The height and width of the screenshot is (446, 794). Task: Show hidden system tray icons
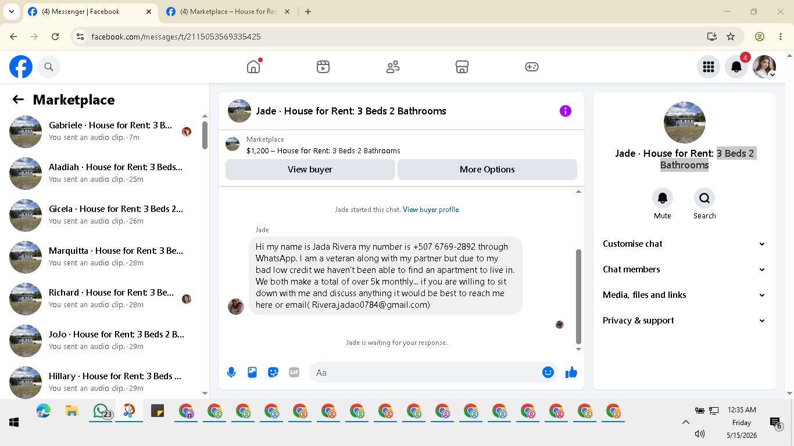point(685,422)
